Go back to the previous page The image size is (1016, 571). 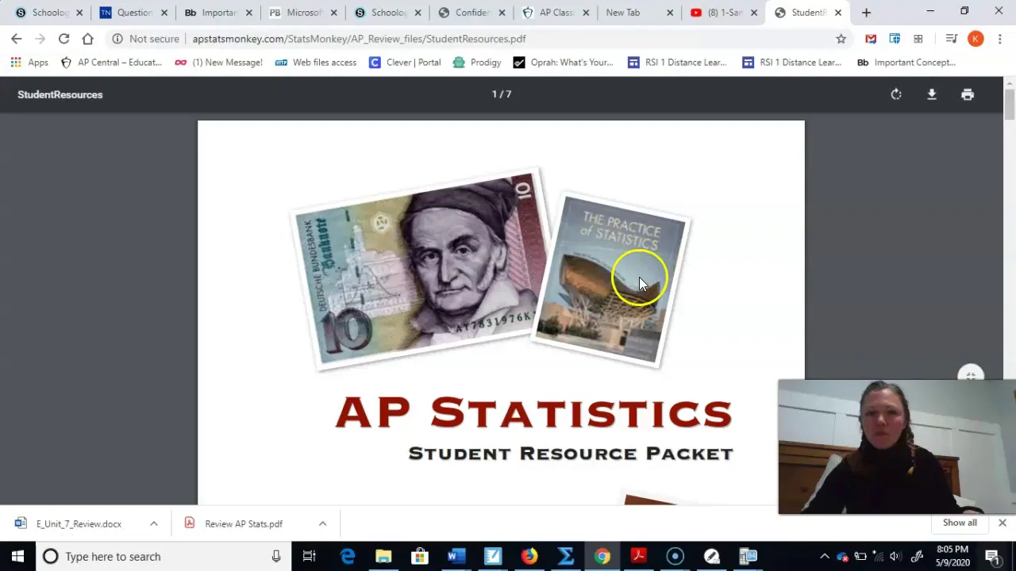17,39
